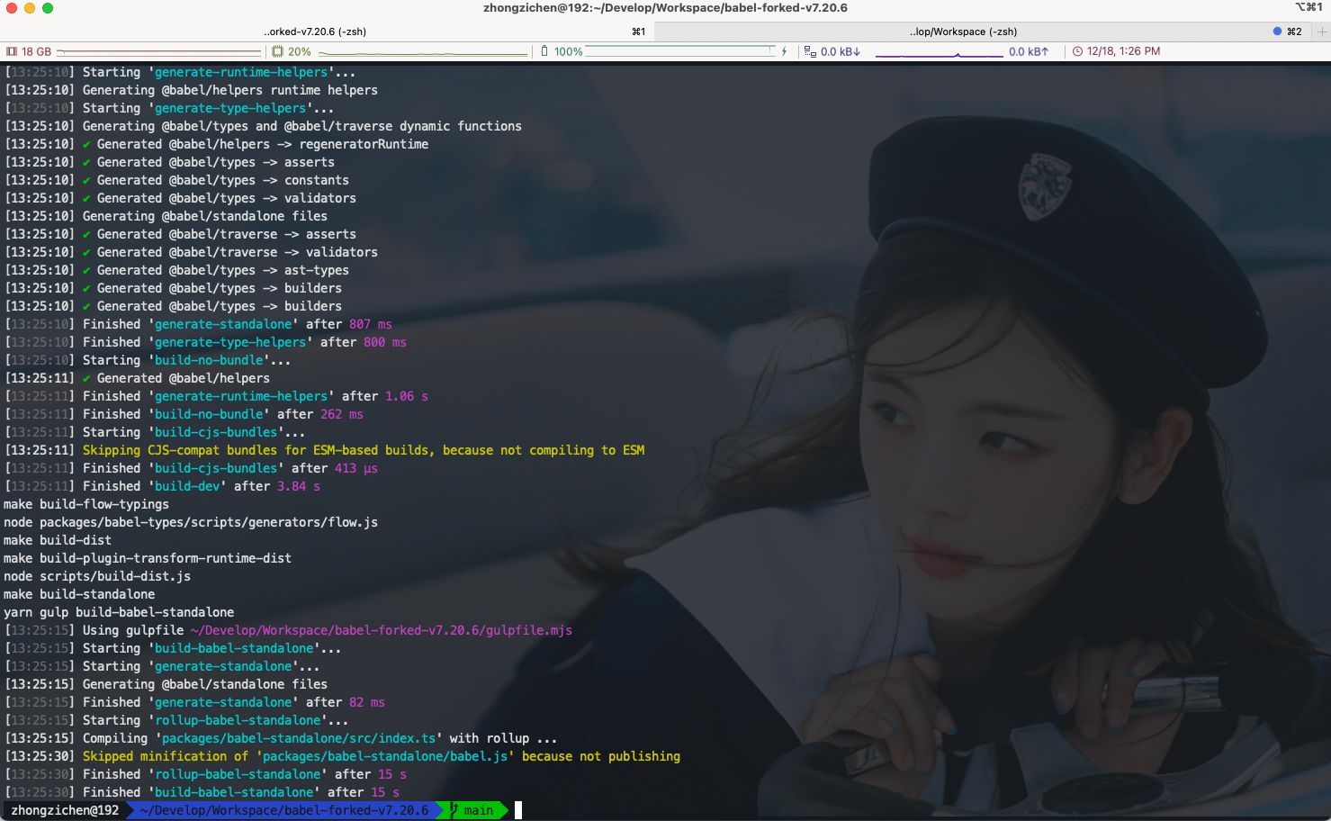Click 'Generating @babel/types and @babel/traverse dynamic functions'
The height and width of the screenshot is (821, 1331).
[302, 126]
